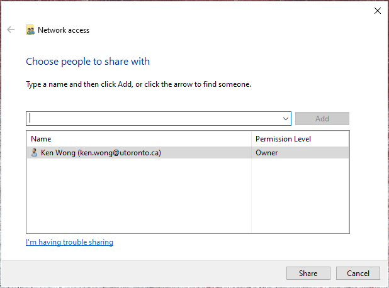Image resolution: width=389 pixels, height=288 pixels.
Task: Click the Network access title text
Action: [x=64, y=30]
